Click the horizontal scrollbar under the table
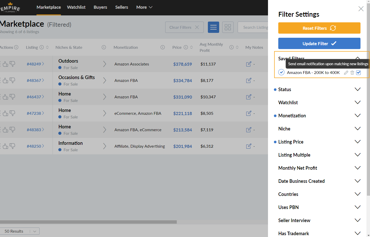The width and height of the screenshot is (370, 237). (x=88, y=222)
